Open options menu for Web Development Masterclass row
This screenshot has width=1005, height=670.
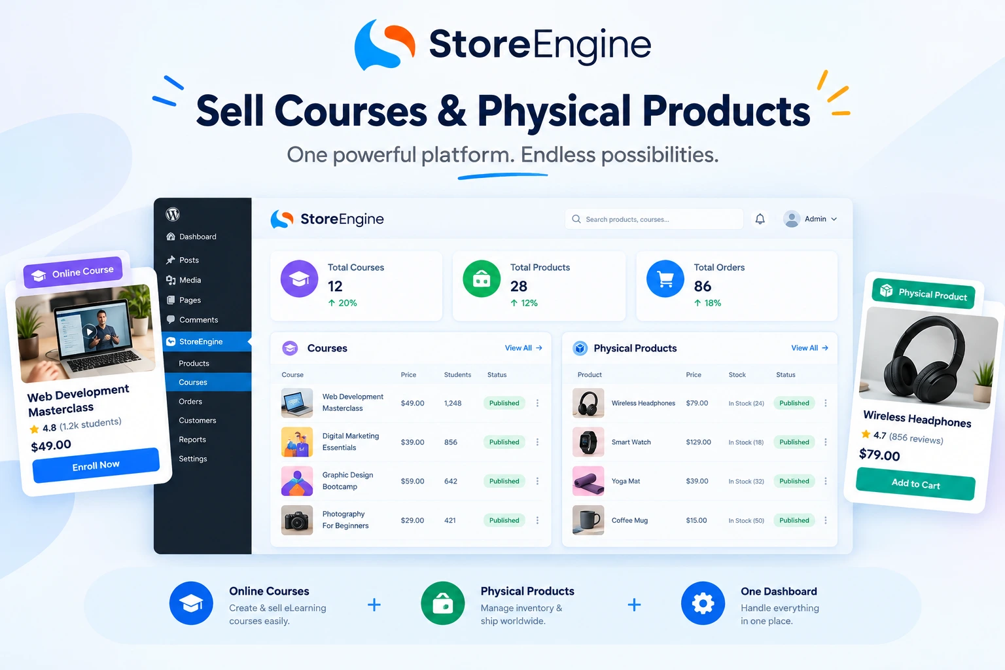[x=538, y=403]
